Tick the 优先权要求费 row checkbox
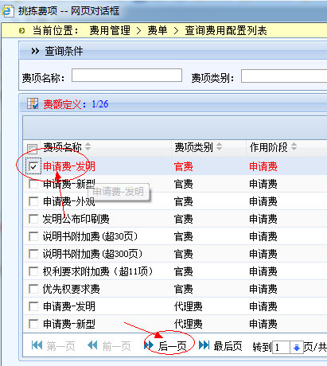 click(x=33, y=289)
